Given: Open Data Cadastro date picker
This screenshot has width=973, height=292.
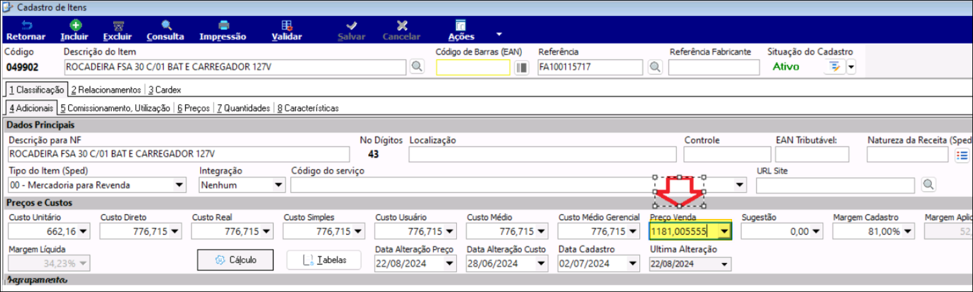Looking at the screenshot, I should coord(633,264).
